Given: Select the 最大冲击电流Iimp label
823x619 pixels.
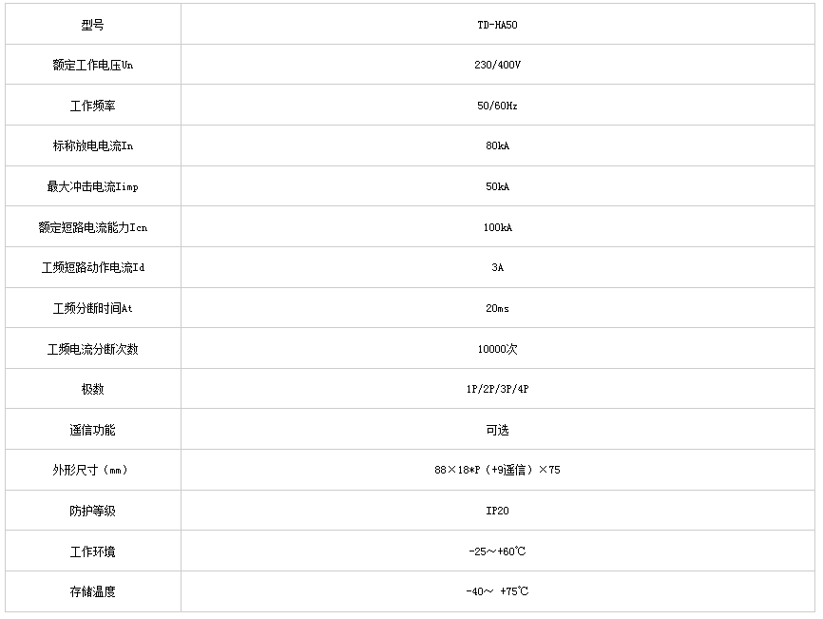Looking at the screenshot, I should pyautogui.click(x=92, y=187).
